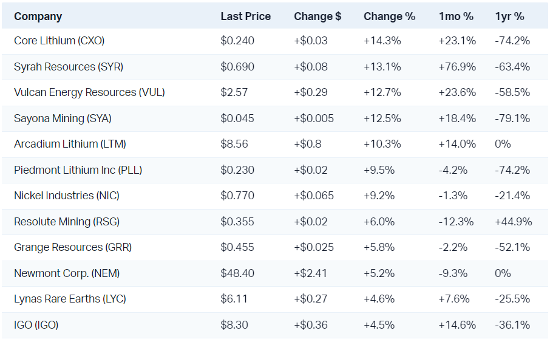Click Arcadium Lithium (LTM) name
The width and height of the screenshot is (550, 342).
(x=70, y=144)
